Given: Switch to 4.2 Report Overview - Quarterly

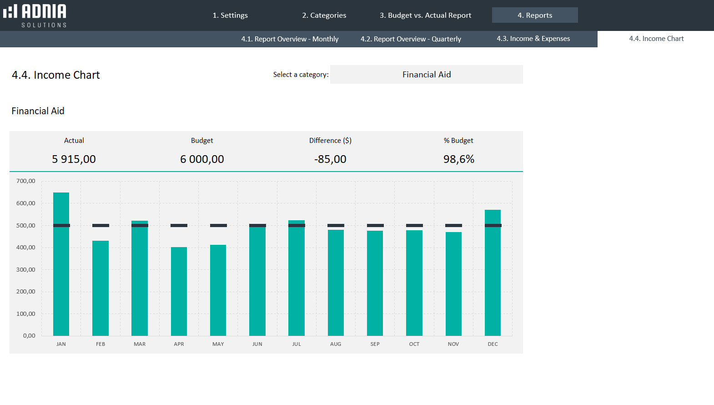Looking at the screenshot, I should point(411,39).
